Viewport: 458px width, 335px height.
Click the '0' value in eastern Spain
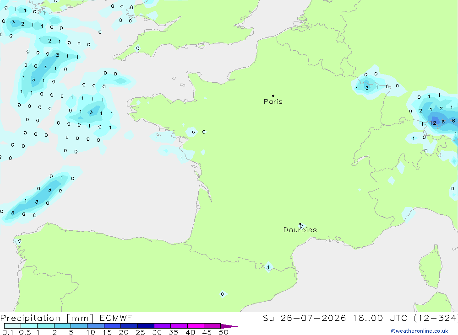coord(223,294)
